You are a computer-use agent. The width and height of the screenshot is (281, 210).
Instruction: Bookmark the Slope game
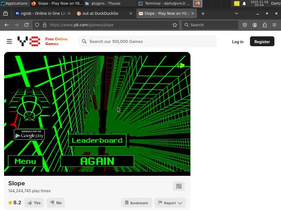137,203
